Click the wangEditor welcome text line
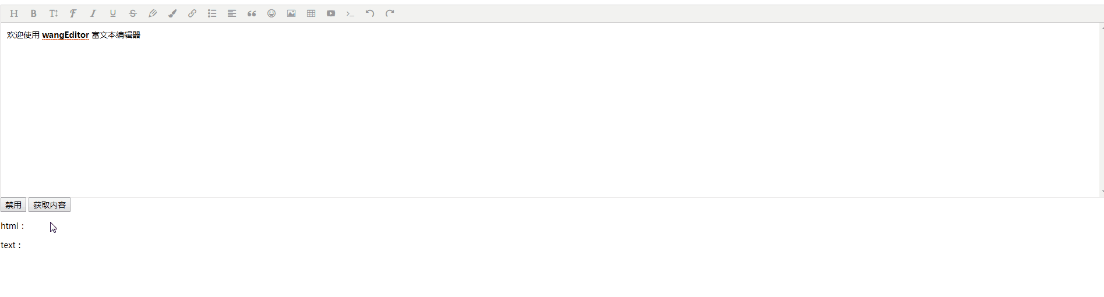Screen dimensions: 1104x297 coord(74,35)
